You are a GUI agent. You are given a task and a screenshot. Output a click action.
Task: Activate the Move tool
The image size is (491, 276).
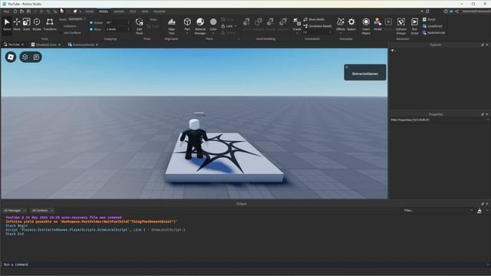(17, 25)
